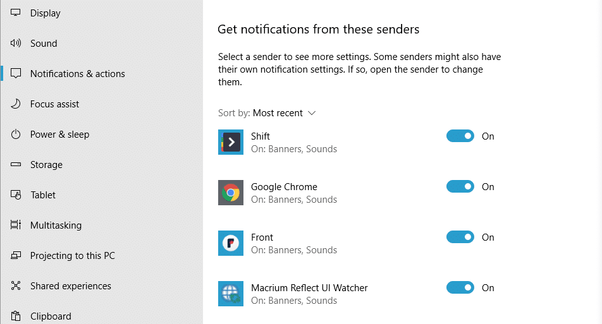Click the Google Chrome app icon

tap(231, 193)
